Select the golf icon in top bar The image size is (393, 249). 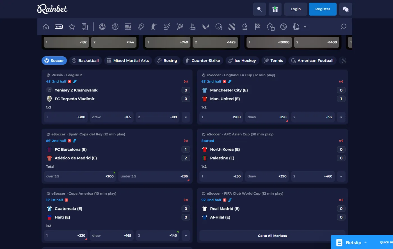tap(193, 27)
